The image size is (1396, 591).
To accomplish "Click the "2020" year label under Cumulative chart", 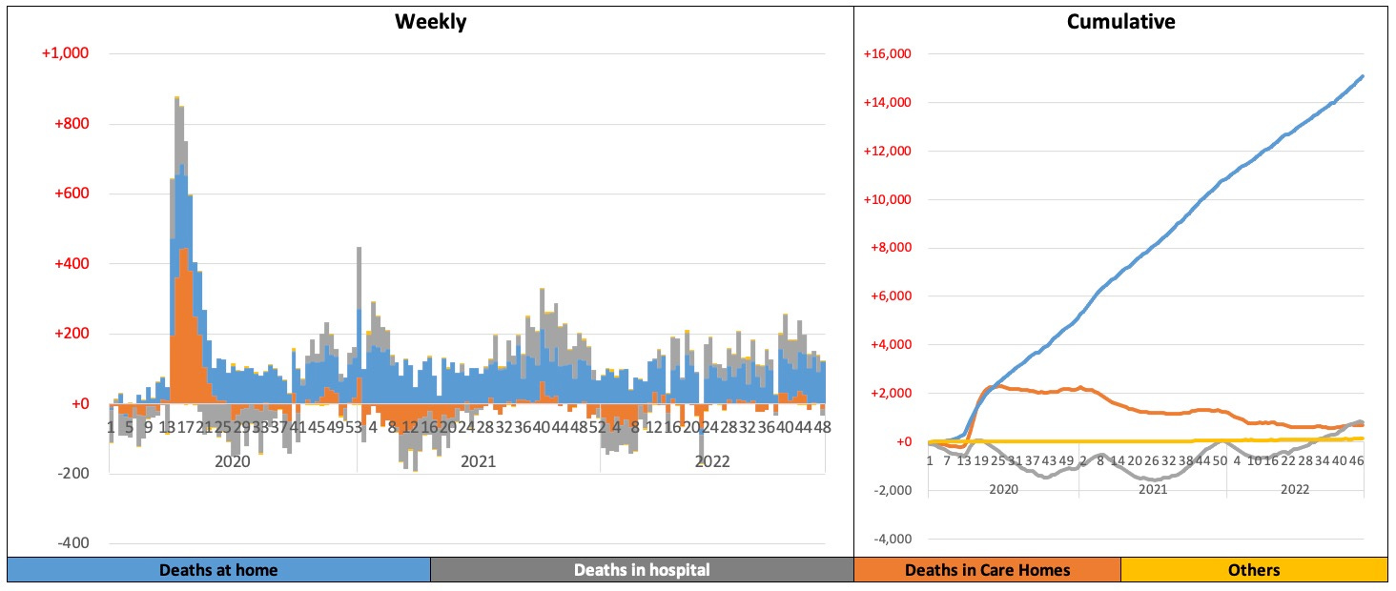I will click(x=1003, y=489).
